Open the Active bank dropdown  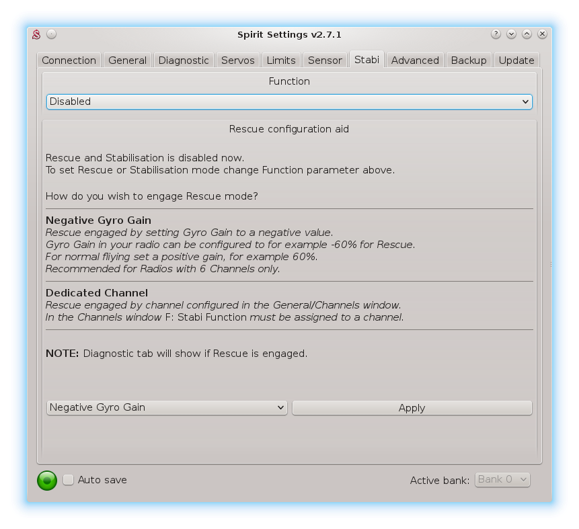[502, 479]
